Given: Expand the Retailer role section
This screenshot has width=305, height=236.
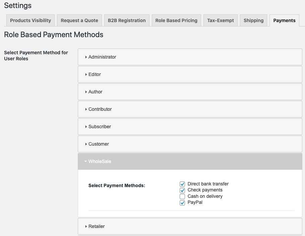Looking at the screenshot, I should pyautogui.click(x=96, y=226).
